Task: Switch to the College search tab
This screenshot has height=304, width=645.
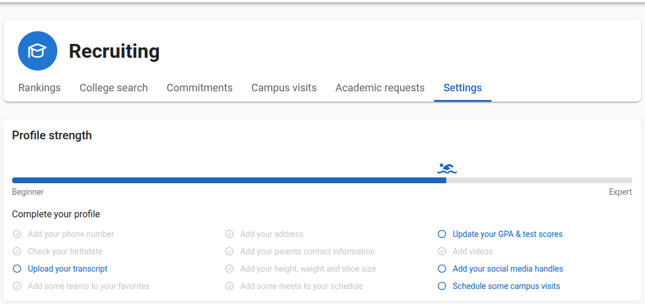Action: [114, 88]
